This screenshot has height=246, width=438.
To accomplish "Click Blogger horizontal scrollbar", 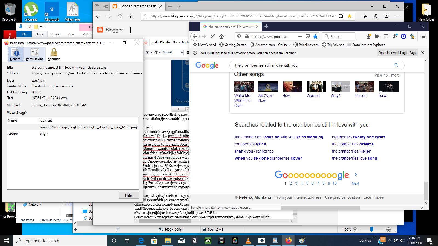I will pos(215,221).
